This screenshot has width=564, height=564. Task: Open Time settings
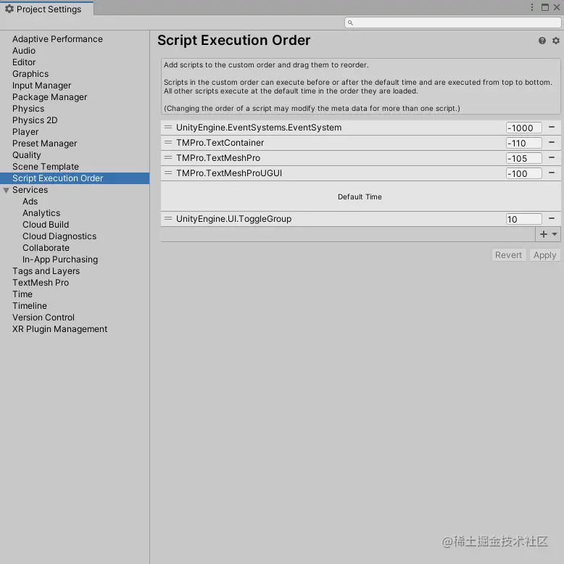pyautogui.click(x=22, y=294)
